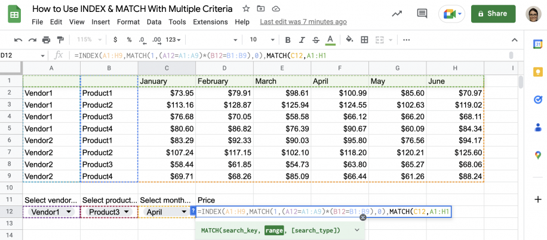The image size is (547, 240).
Task: Click the vertical scrollbar
Action: (521, 82)
